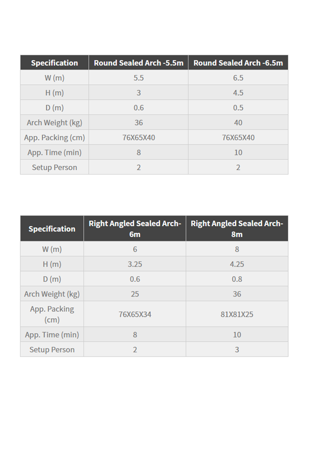This screenshot has width=319, height=464.
Task: Select the arch weight value 40
Action: [238, 123]
